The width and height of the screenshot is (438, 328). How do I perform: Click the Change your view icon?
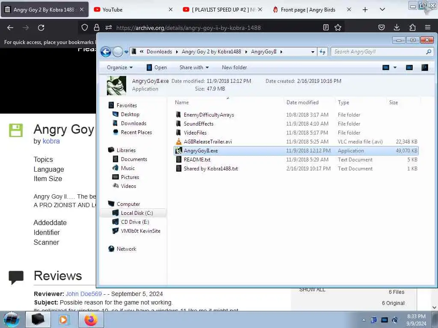coord(386,67)
